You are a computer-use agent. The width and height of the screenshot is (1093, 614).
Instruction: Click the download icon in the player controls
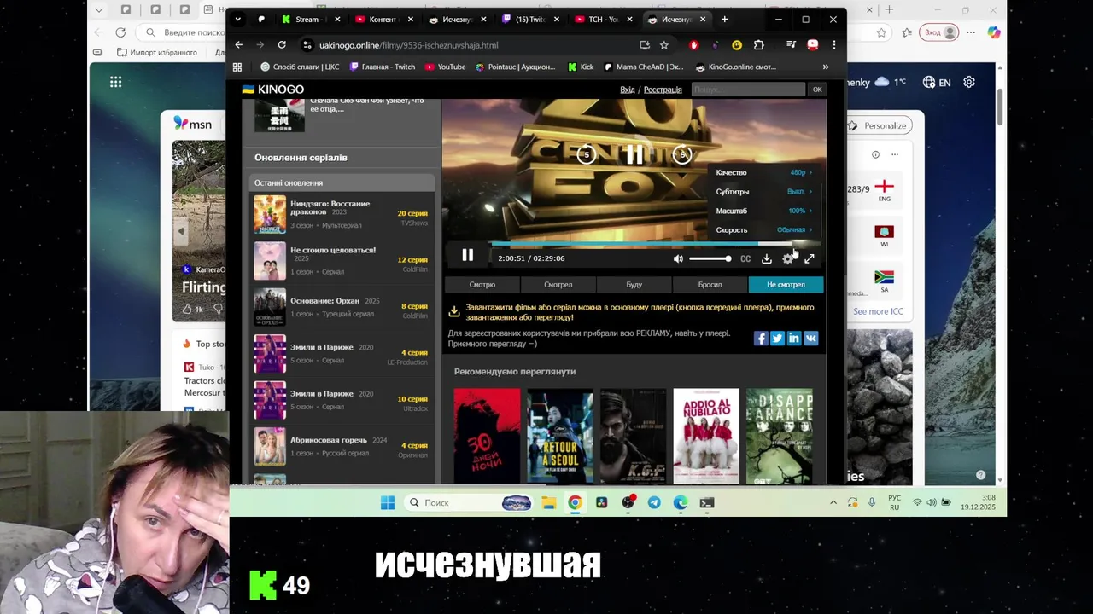767,258
